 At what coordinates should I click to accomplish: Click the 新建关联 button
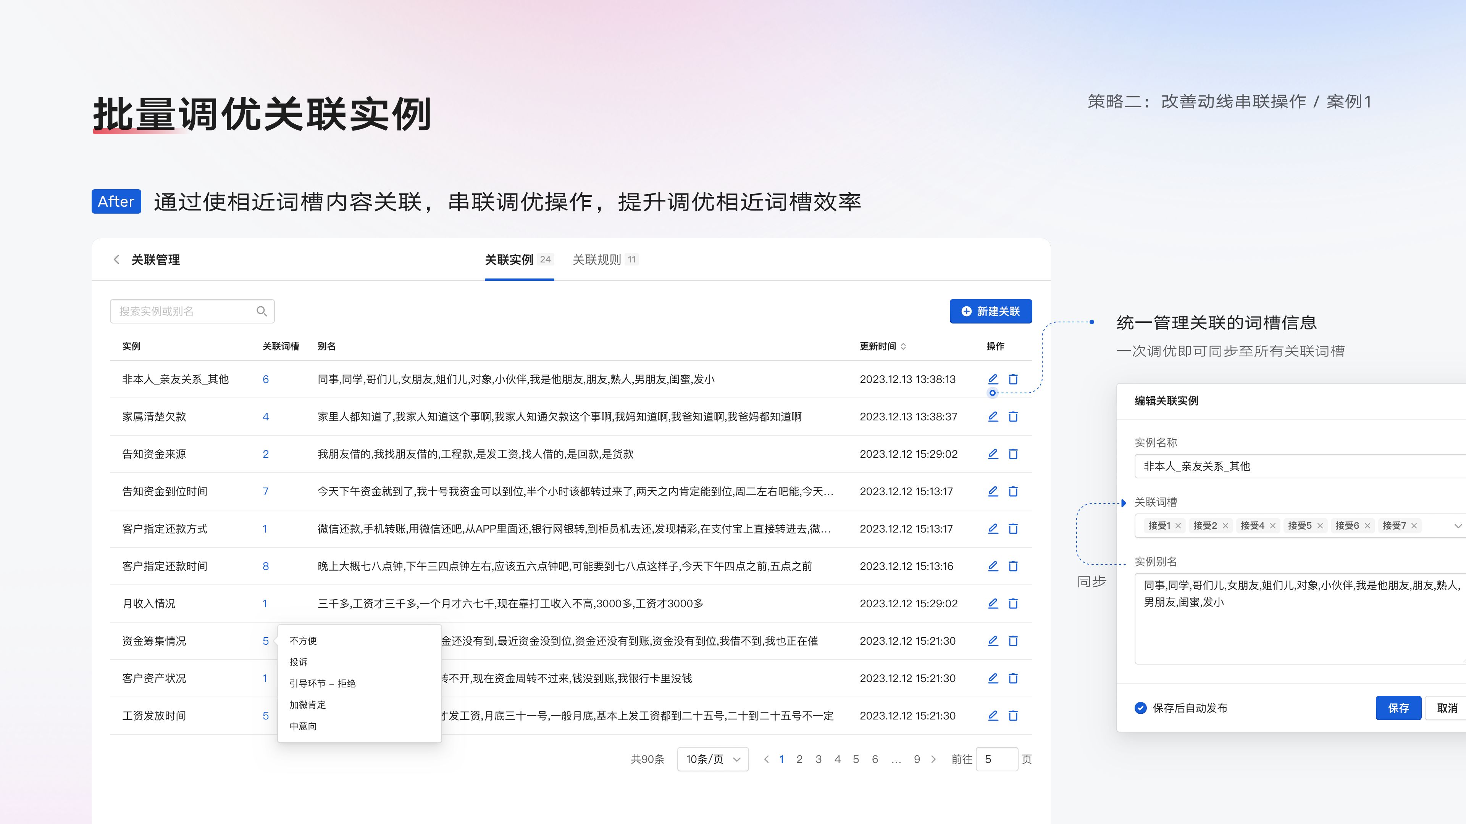coord(990,311)
